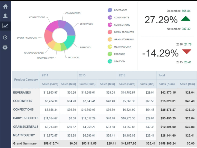Click the teal Seafood donut slice

click(x=69, y=41)
